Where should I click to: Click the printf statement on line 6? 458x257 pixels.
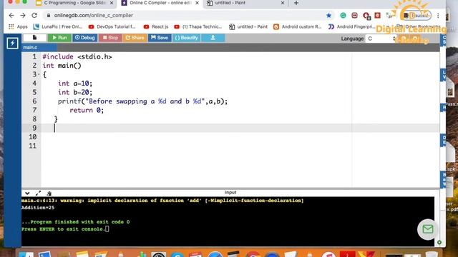[x=142, y=101]
